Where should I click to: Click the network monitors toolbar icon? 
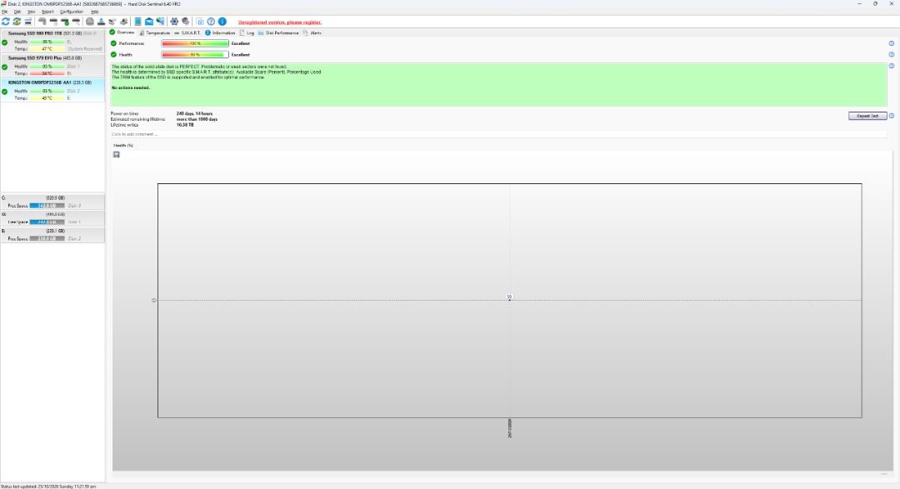coord(160,22)
